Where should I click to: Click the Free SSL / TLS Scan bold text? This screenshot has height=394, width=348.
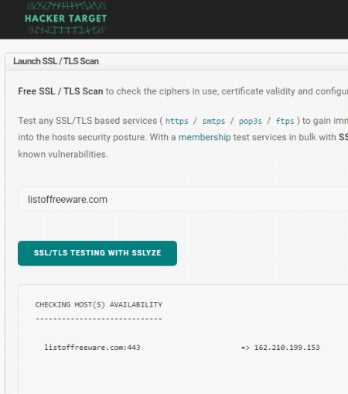pyautogui.click(x=60, y=91)
